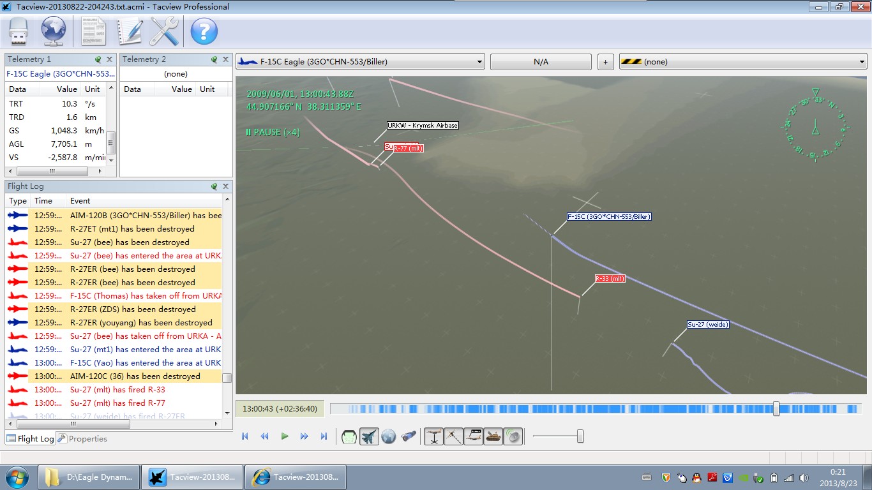Click the Event column header
The width and height of the screenshot is (872, 490).
[145, 201]
